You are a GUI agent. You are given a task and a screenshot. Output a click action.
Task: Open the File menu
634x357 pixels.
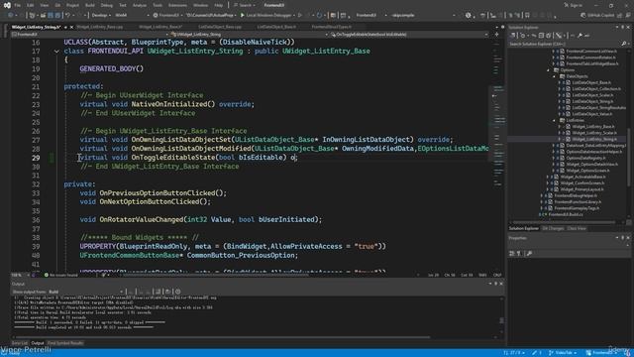(x=18, y=5)
